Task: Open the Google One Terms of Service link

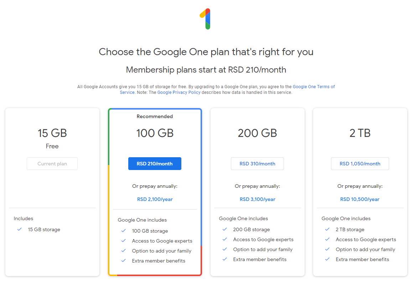Action: (x=314, y=86)
